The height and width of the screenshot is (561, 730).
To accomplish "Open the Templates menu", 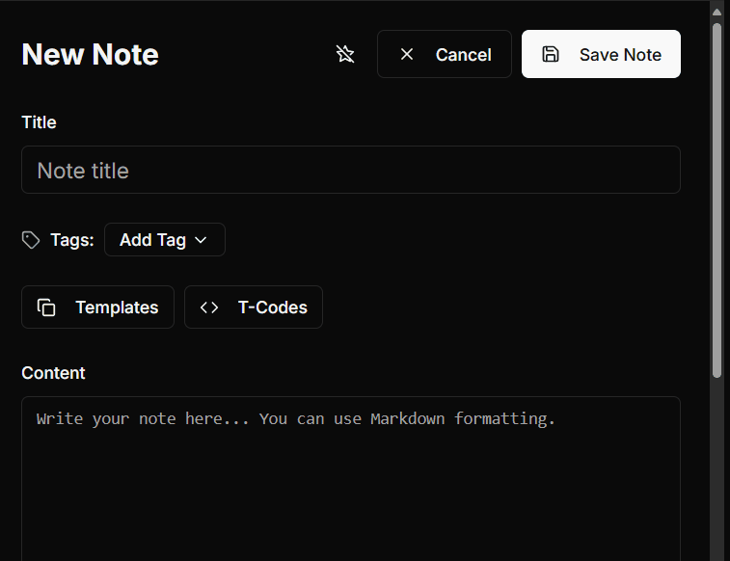I will (x=97, y=307).
